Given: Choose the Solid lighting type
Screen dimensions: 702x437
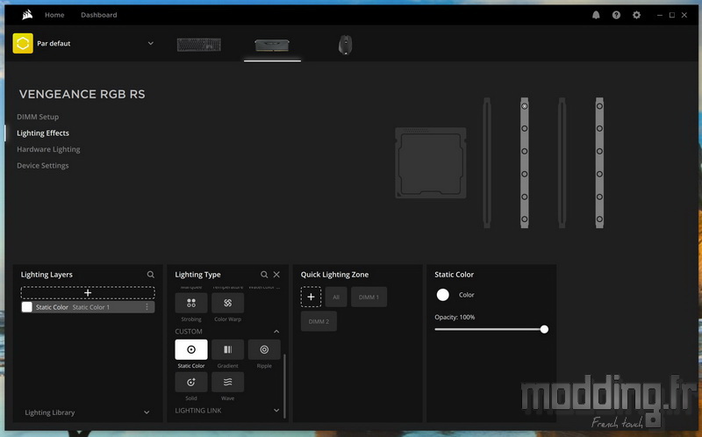Looking at the screenshot, I should [x=191, y=382].
